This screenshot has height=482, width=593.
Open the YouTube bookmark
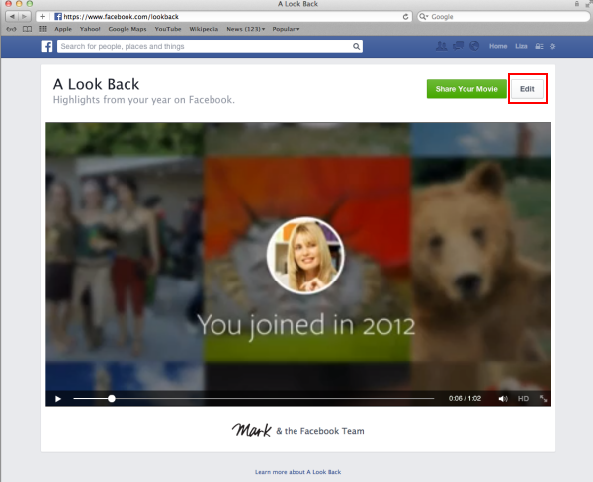click(x=168, y=29)
